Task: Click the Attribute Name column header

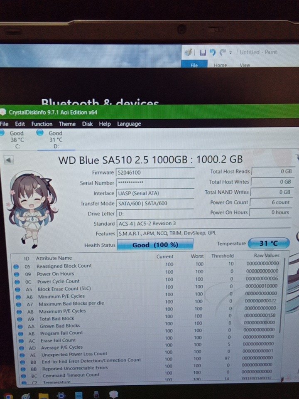Action: tap(54, 258)
